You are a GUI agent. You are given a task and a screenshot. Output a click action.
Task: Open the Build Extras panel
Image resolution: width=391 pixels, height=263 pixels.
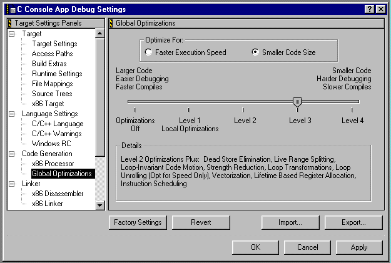click(x=49, y=64)
